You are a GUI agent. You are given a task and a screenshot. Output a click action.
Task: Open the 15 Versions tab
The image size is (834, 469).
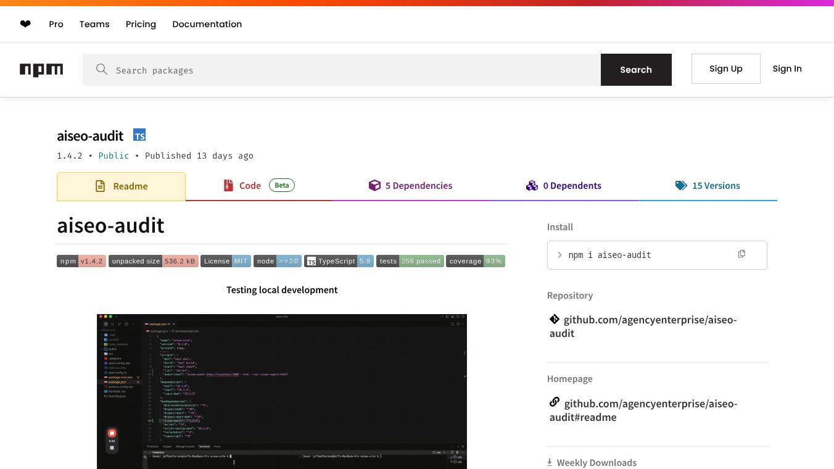click(716, 185)
